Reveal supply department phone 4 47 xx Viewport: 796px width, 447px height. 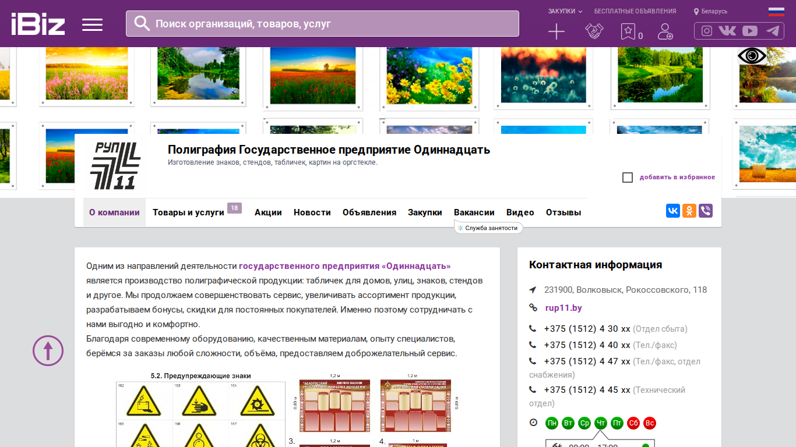point(587,361)
